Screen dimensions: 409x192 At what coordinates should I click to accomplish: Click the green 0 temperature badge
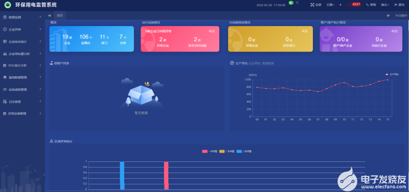(291, 3)
